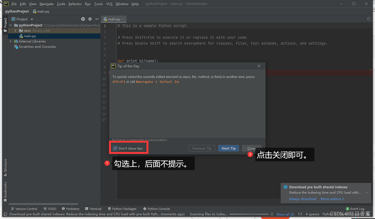Click the locate opened file icon
Image resolution: width=375 pixels, height=219 pixels.
click(83, 19)
